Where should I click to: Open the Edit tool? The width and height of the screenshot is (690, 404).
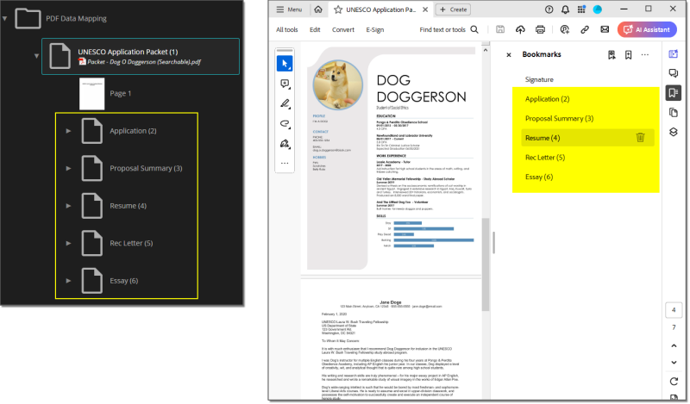pos(315,29)
